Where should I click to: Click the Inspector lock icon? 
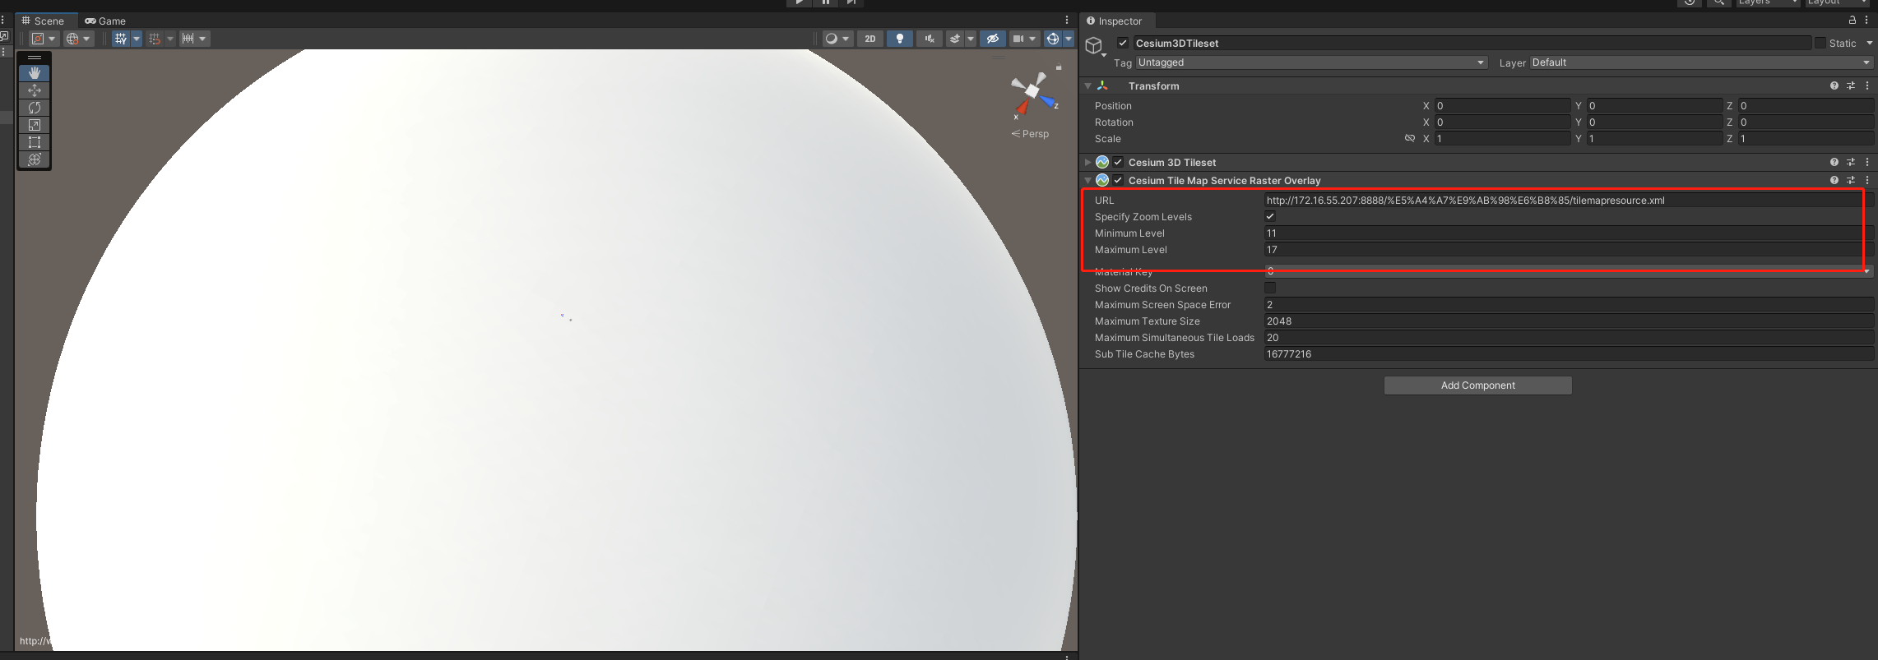click(1852, 21)
